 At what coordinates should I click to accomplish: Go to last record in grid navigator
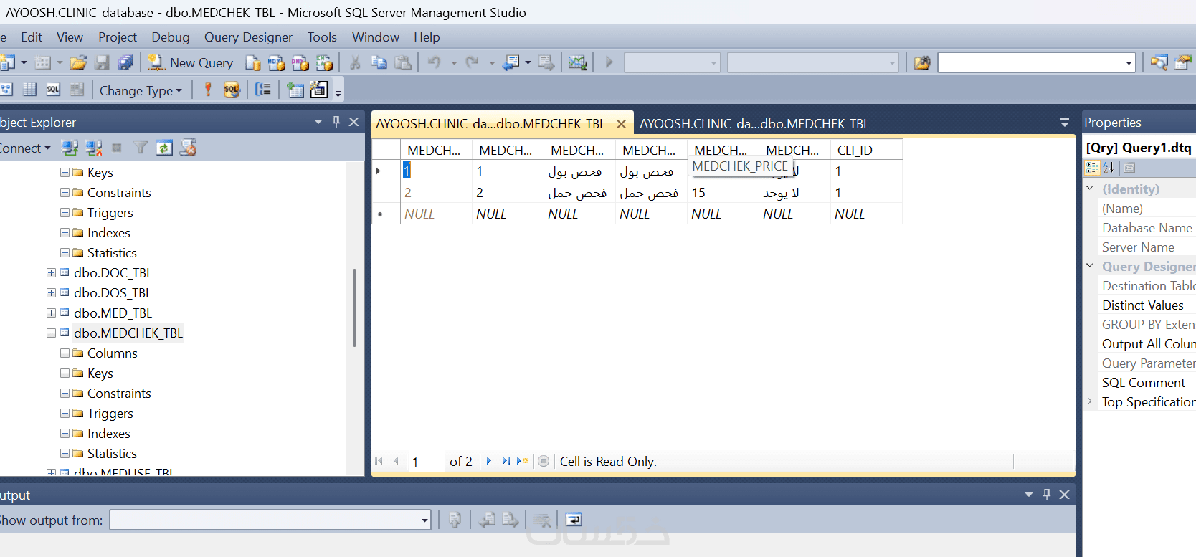[506, 461]
